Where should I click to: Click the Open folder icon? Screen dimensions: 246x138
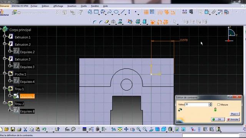click(x=7, y=129)
